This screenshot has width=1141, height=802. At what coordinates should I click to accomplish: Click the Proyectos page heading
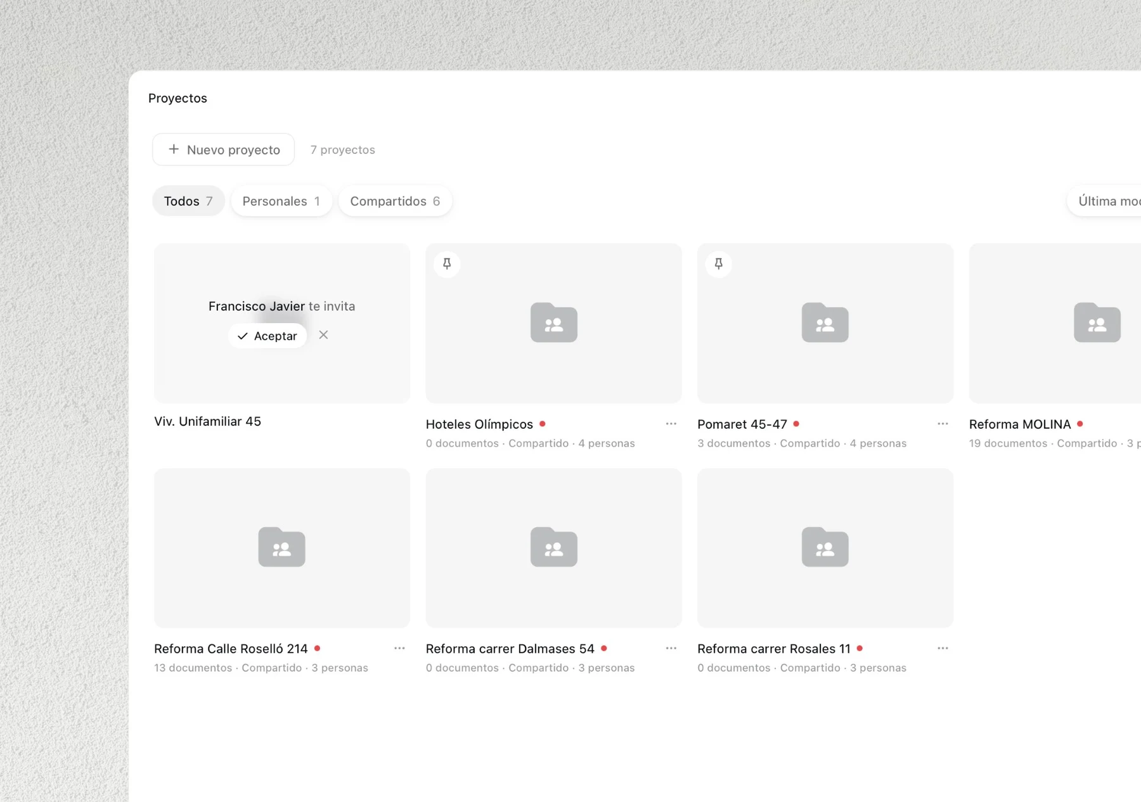click(x=177, y=98)
